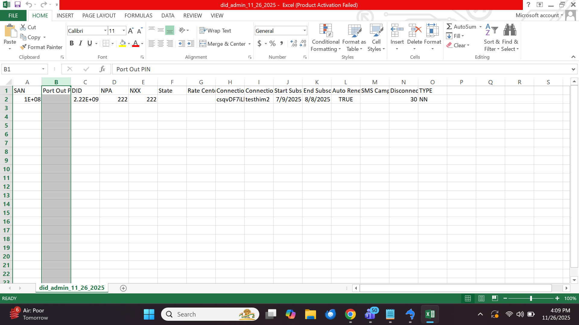
Task: Click the Find & Select binoculars icon
Action: (x=510, y=30)
